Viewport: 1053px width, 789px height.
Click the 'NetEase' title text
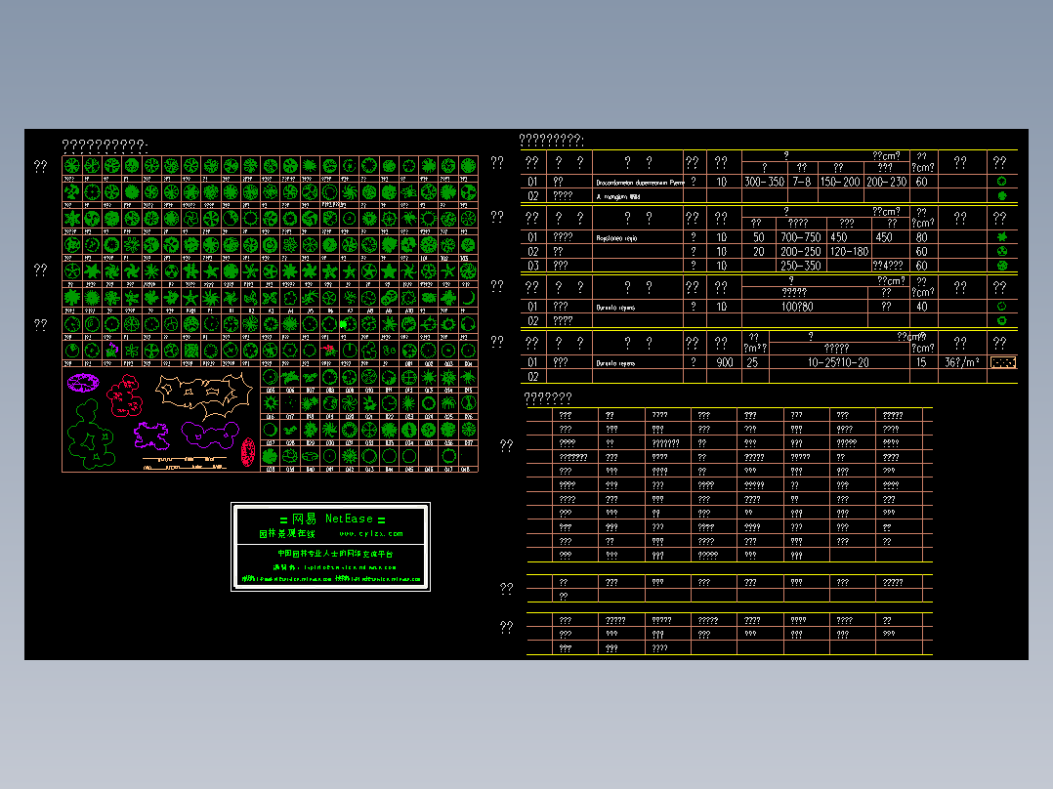350,519
